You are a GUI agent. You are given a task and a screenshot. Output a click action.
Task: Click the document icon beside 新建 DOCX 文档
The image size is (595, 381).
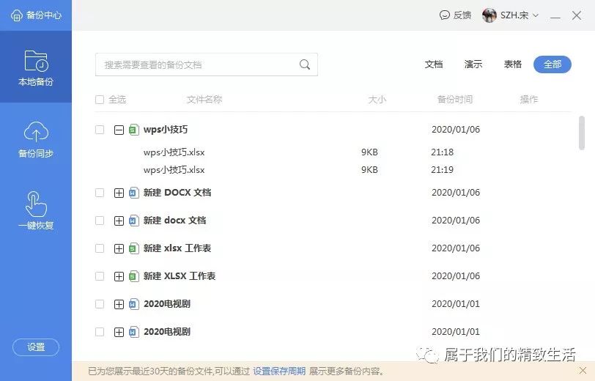[133, 193]
